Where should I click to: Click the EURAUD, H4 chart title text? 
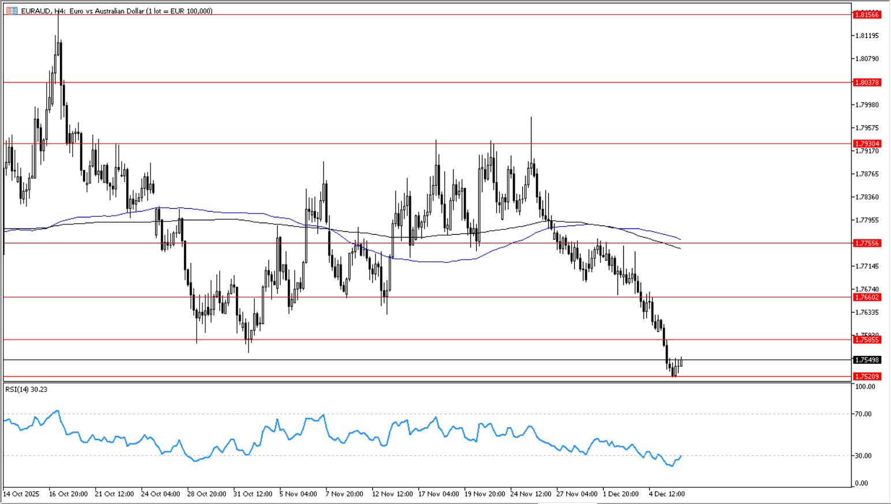click(116, 11)
